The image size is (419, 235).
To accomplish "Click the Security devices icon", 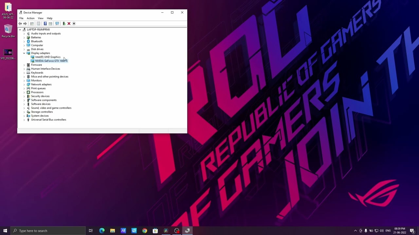I will 28,96.
